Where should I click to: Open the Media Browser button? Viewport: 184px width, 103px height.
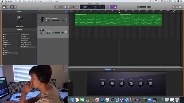180,7
